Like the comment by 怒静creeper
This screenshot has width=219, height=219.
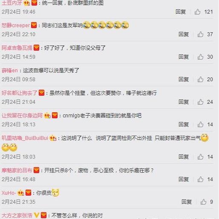[x=200, y=34]
